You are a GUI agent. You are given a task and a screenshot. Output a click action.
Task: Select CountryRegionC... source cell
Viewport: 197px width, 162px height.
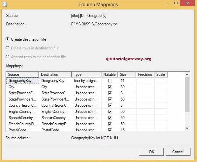(x=23, y=105)
